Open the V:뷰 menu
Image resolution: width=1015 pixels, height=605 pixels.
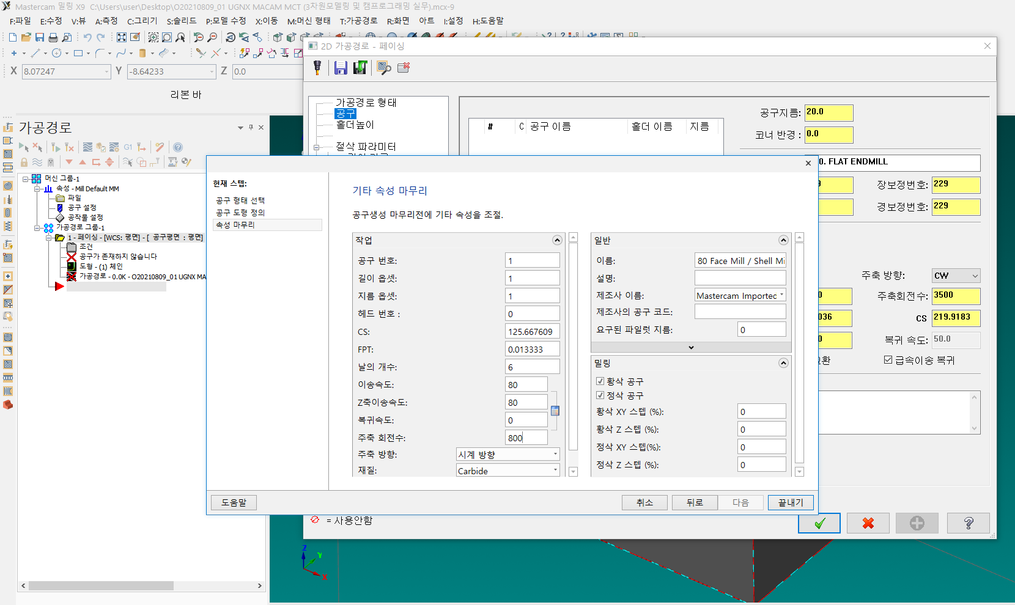click(x=78, y=21)
